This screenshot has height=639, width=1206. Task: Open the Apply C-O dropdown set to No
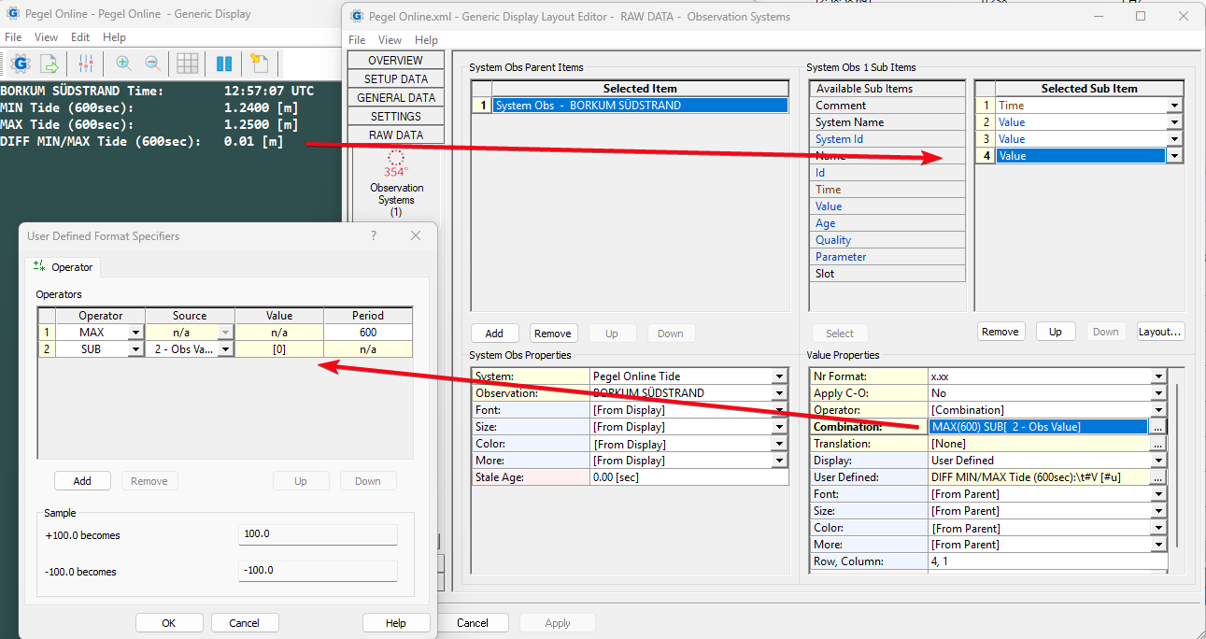[x=1158, y=393]
